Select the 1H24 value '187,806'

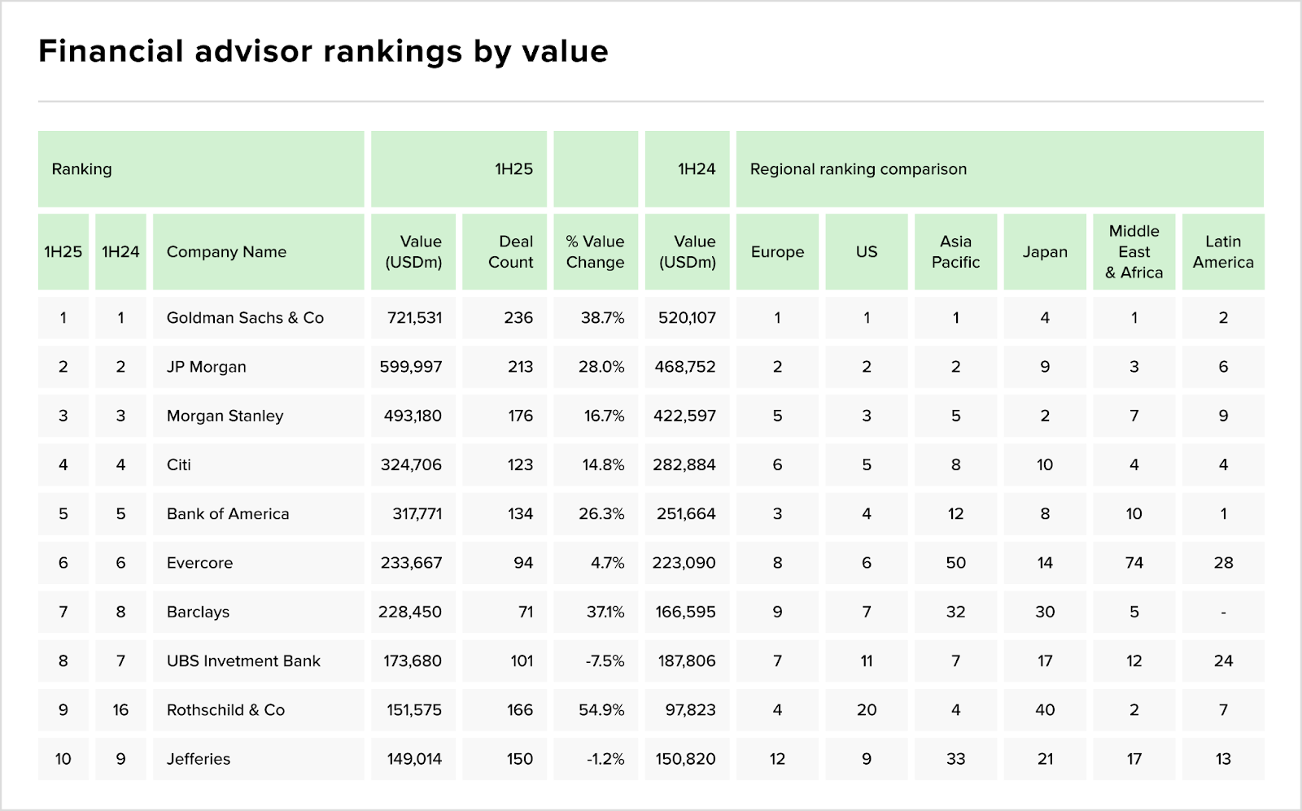688,661
